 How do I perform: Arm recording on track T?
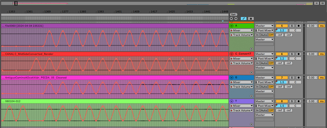click(299, 101)
